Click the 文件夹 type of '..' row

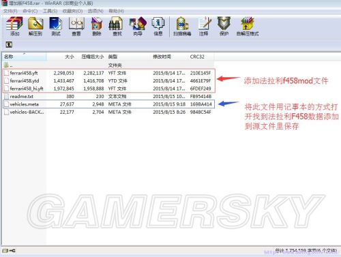coord(115,65)
